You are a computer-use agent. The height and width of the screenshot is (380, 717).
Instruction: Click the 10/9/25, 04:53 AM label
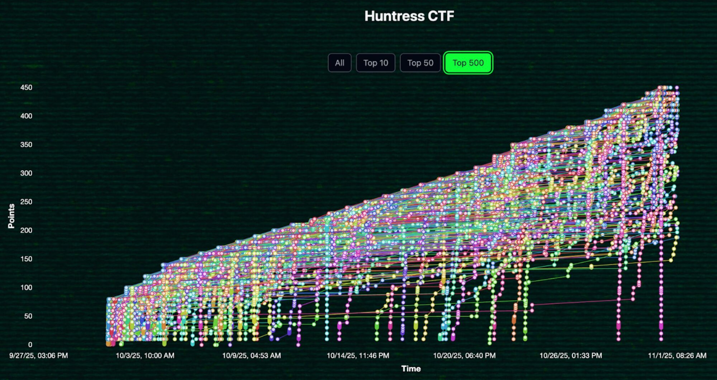[x=251, y=356]
